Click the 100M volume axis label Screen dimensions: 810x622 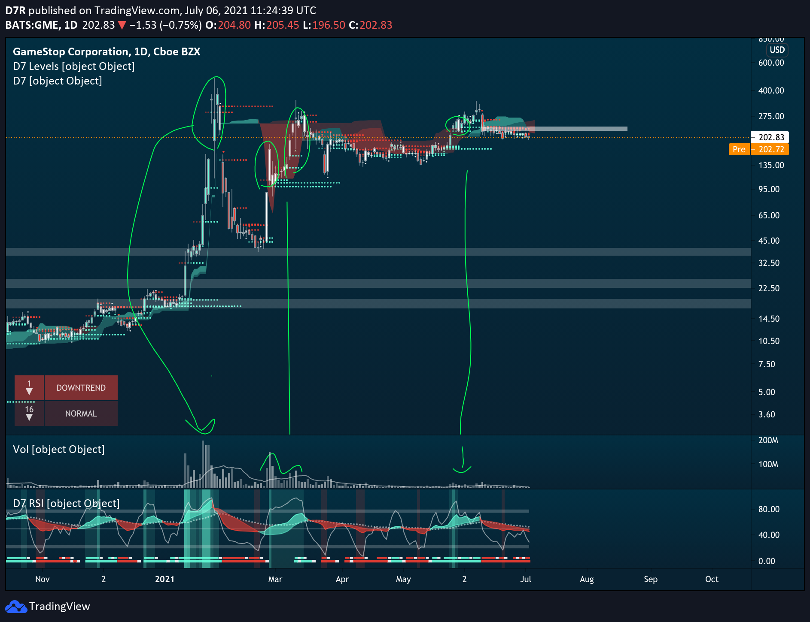[x=768, y=464]
